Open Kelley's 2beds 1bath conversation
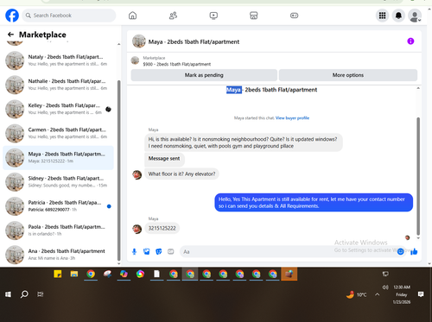The image size is (432, 322). 59,109
